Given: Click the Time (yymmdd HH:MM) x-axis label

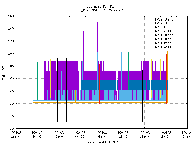Looking at the screenshot, I should pyautogui.click(x=101, y=142).
